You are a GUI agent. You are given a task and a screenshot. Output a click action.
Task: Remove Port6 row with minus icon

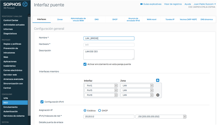[x=158, y=95]
